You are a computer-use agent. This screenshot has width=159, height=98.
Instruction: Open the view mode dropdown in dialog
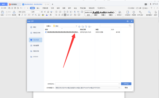pyautogui.click(x=90, y=27)
